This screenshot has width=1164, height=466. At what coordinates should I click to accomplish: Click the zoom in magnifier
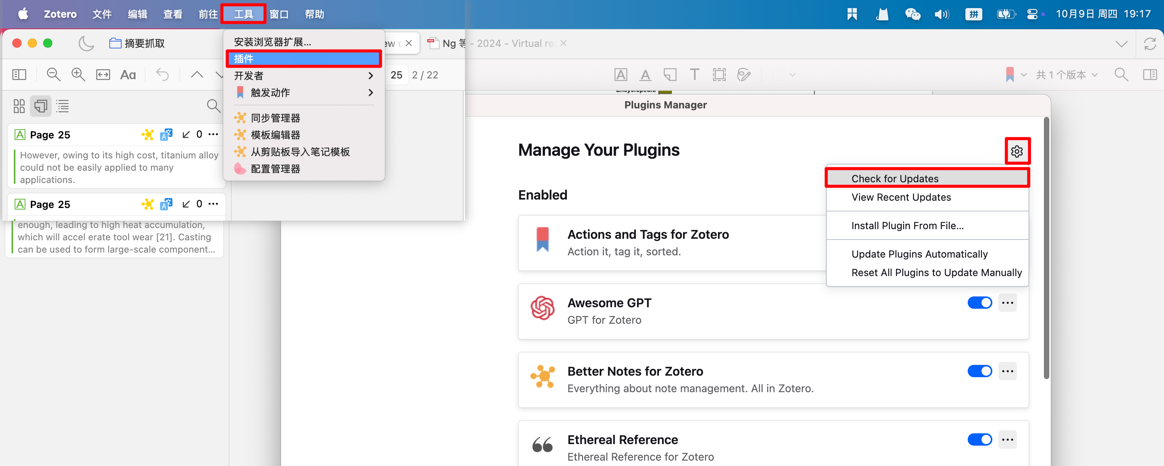tap(78, 75)
